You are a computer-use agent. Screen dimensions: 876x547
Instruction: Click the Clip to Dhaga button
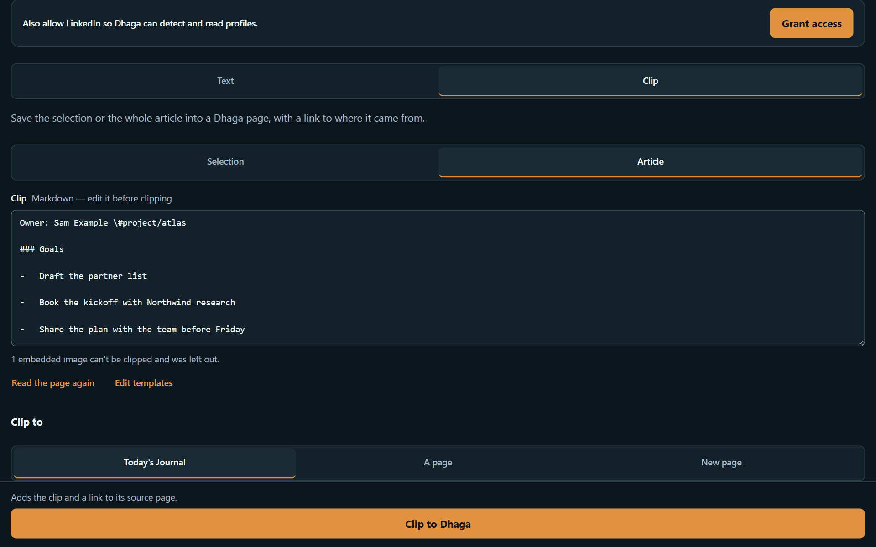click(438, 524)
